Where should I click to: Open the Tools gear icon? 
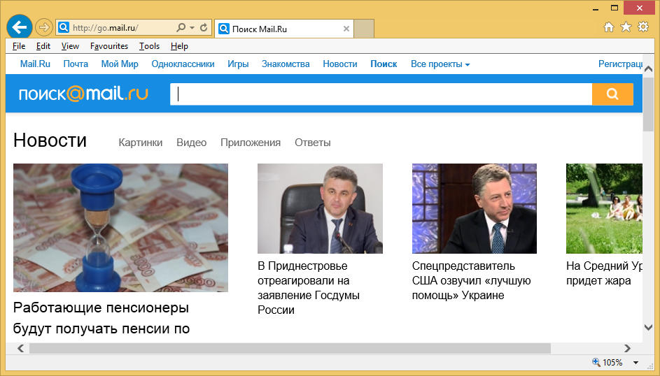click(643, 27)
